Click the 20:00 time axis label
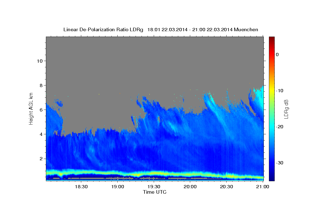 190,187
